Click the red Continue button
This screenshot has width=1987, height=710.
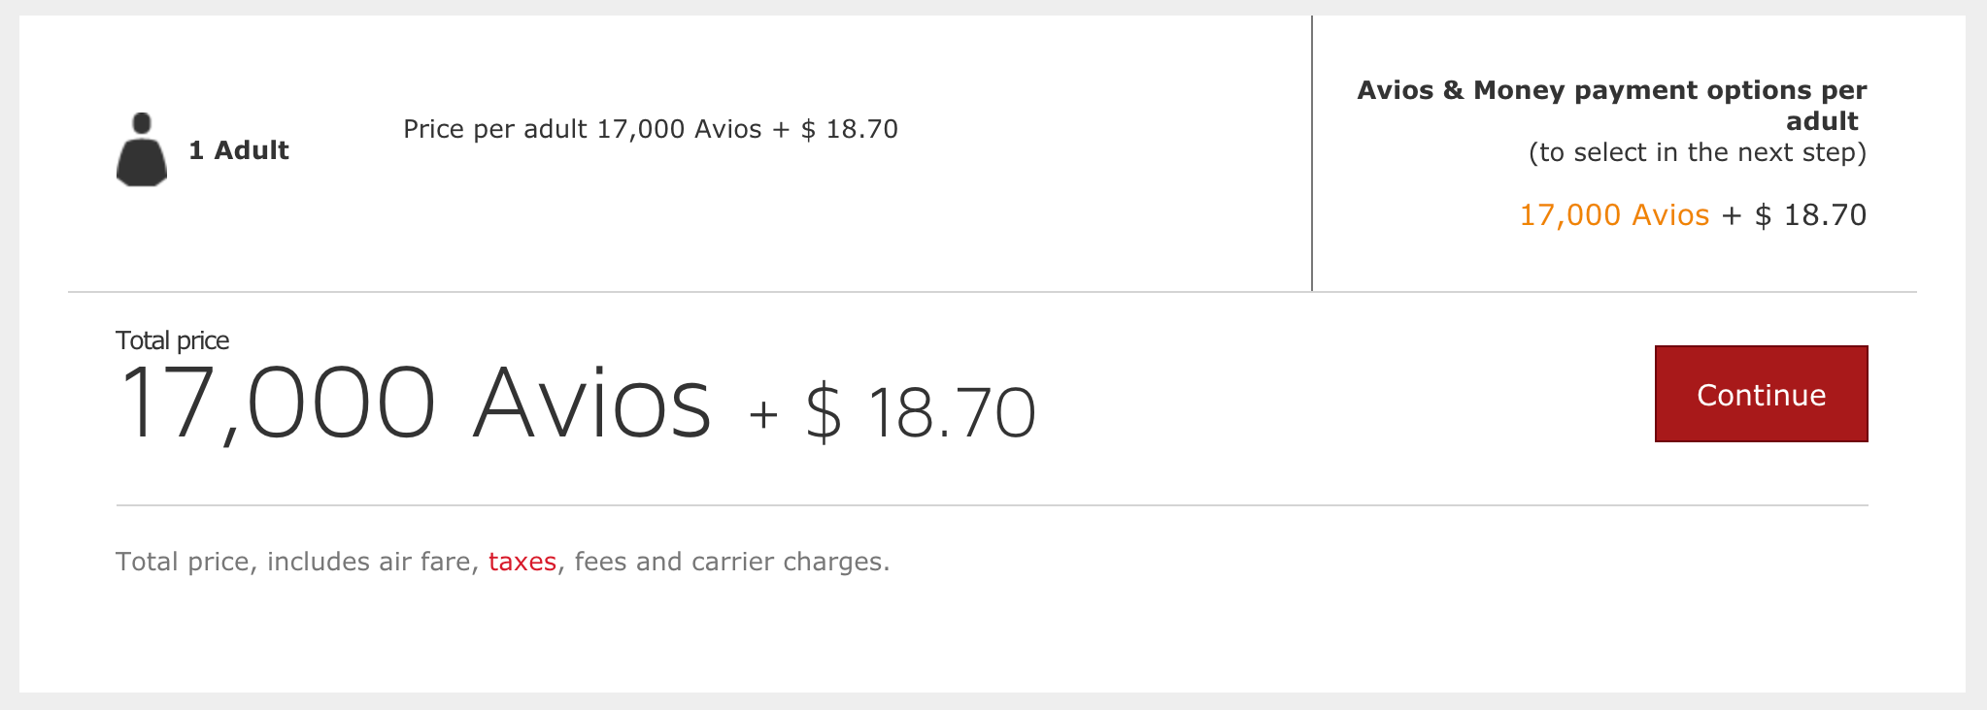coord(1761,394)
